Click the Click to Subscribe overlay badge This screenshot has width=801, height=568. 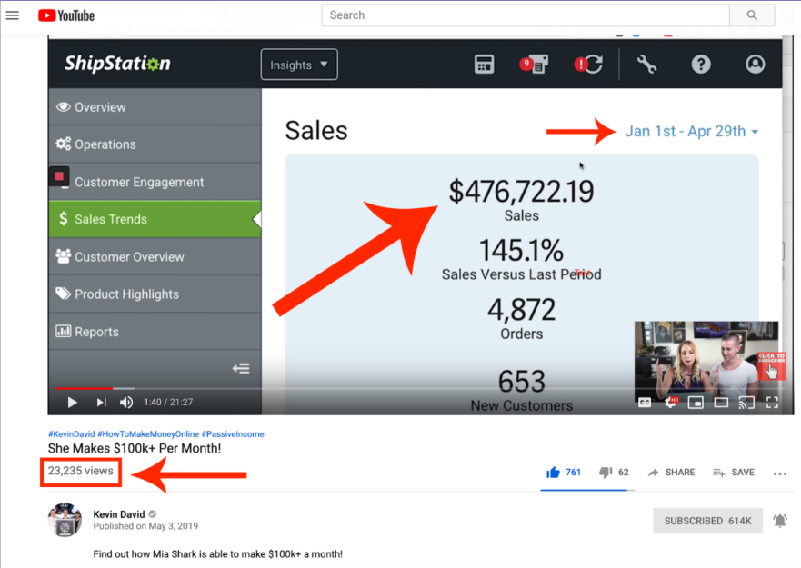coord(771,365)
